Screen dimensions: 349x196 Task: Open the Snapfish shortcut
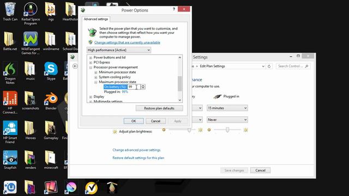(10, 160)
